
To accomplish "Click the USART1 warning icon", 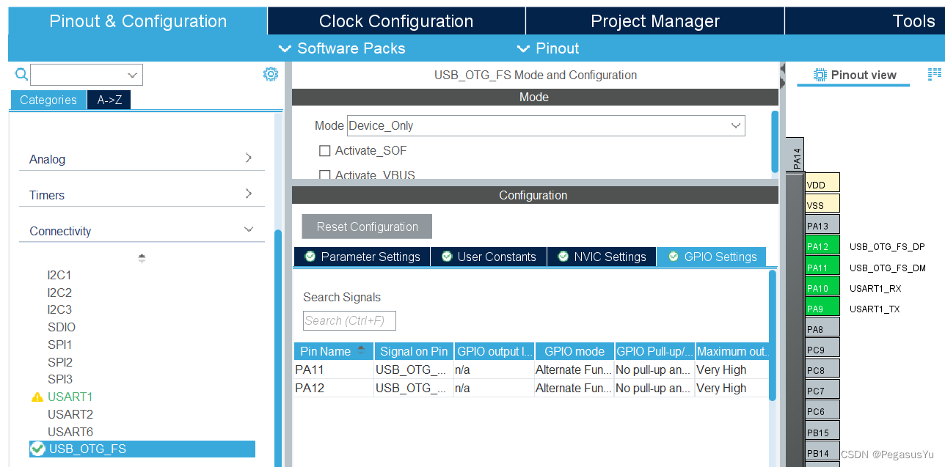I will [x=37, y=397].
